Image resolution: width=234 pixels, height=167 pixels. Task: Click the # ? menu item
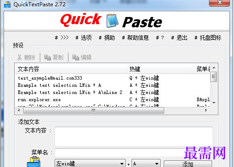coord(160,38)
